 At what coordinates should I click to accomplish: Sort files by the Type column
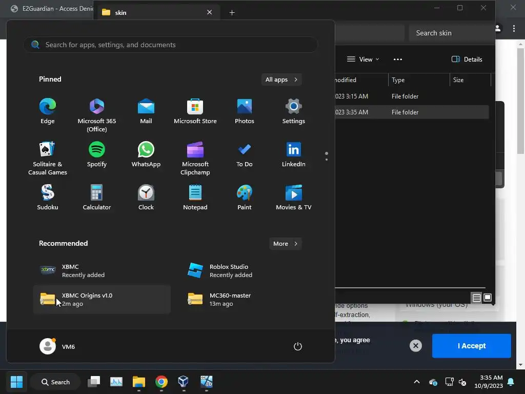(418, 80)
